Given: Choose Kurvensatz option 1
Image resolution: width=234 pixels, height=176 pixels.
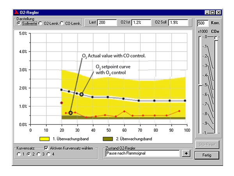Looking at the screenshot, I should pos(19,154).
